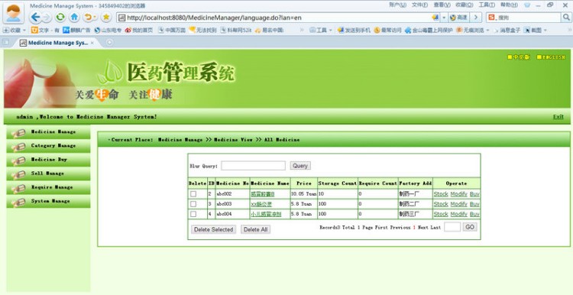The width and height of the screenshot is (573, 295).
Task: Click the pill icon beside Require Manage
Action: click(18, 189)
